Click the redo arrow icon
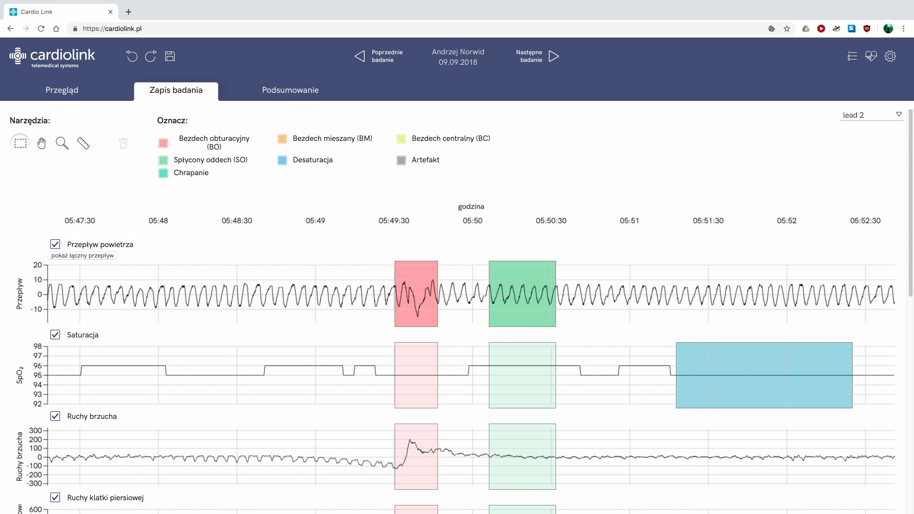This screenshot has width=914, height=514. (150, 56)
